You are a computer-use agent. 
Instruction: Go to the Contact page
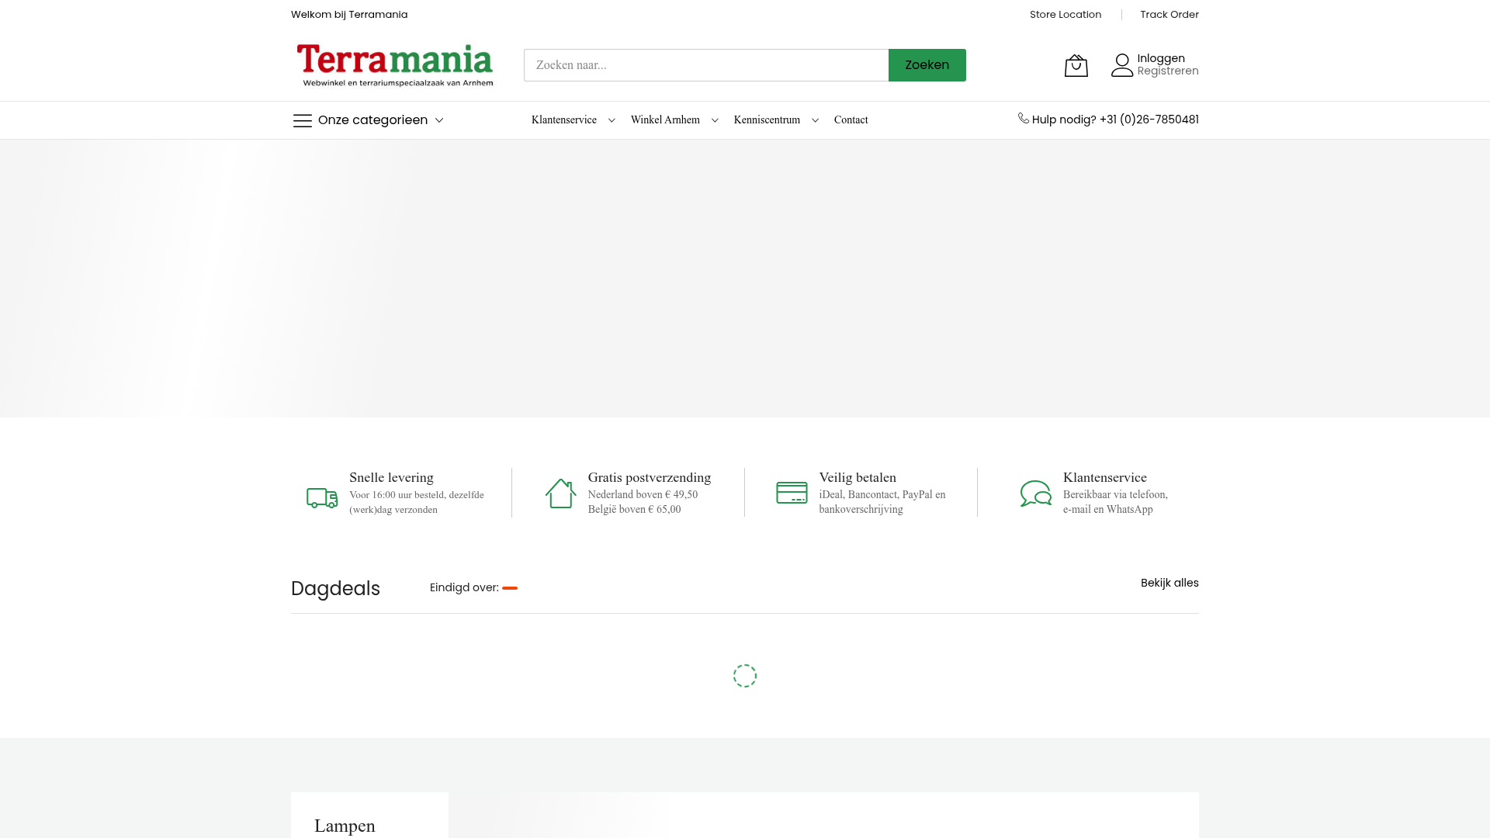pos(851,119)
